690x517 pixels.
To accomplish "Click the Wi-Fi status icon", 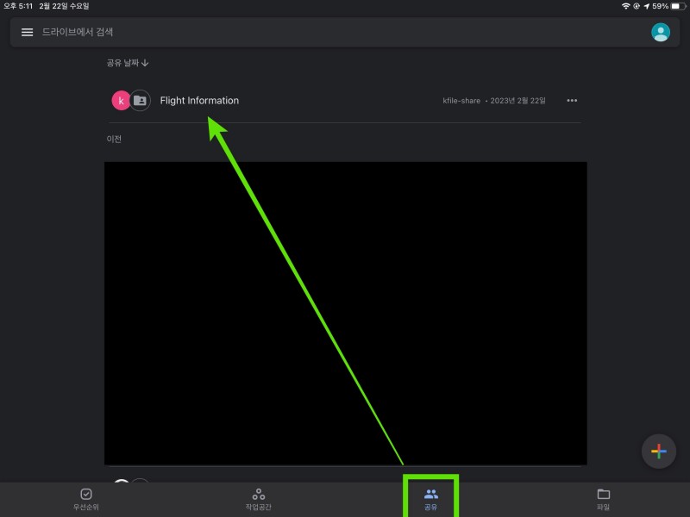I will click(625, 6).
